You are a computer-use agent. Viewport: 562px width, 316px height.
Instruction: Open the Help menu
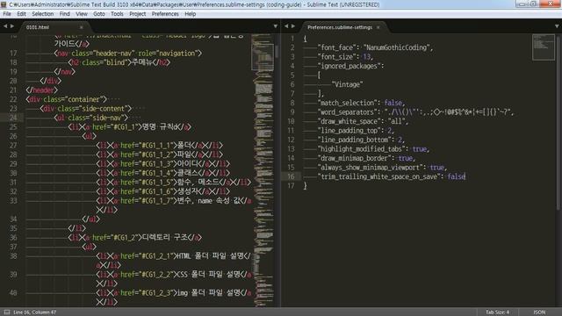point(190,14)
